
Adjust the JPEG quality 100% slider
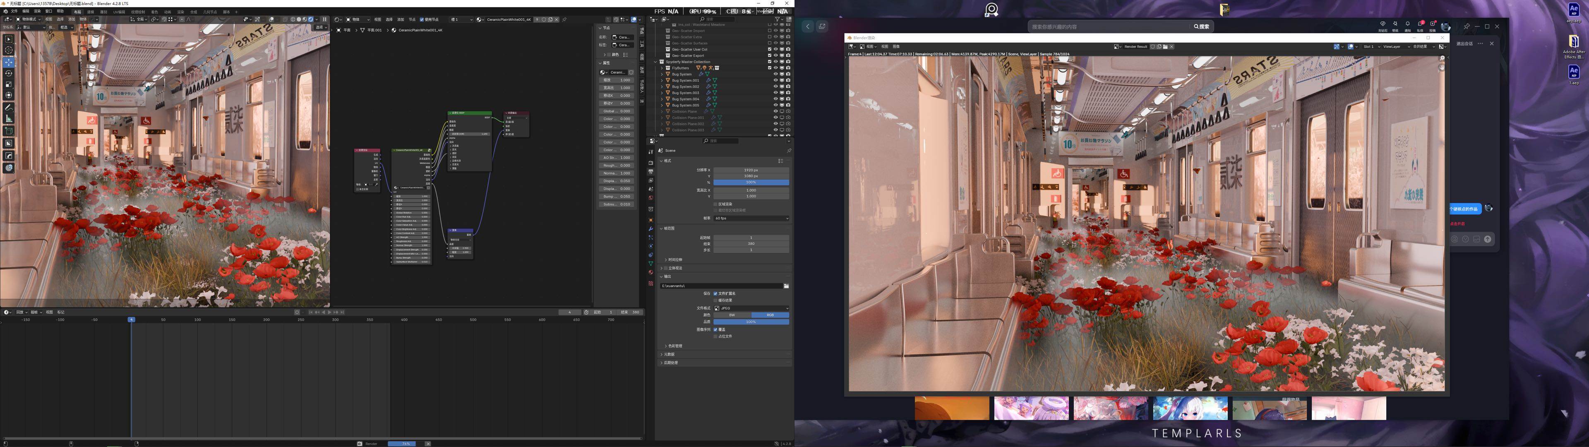(751, 322)
